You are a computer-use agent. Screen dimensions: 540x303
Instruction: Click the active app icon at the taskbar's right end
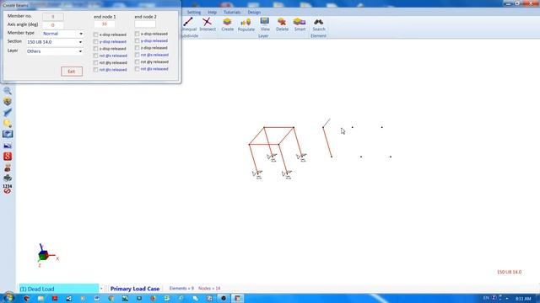coord(237,298)
